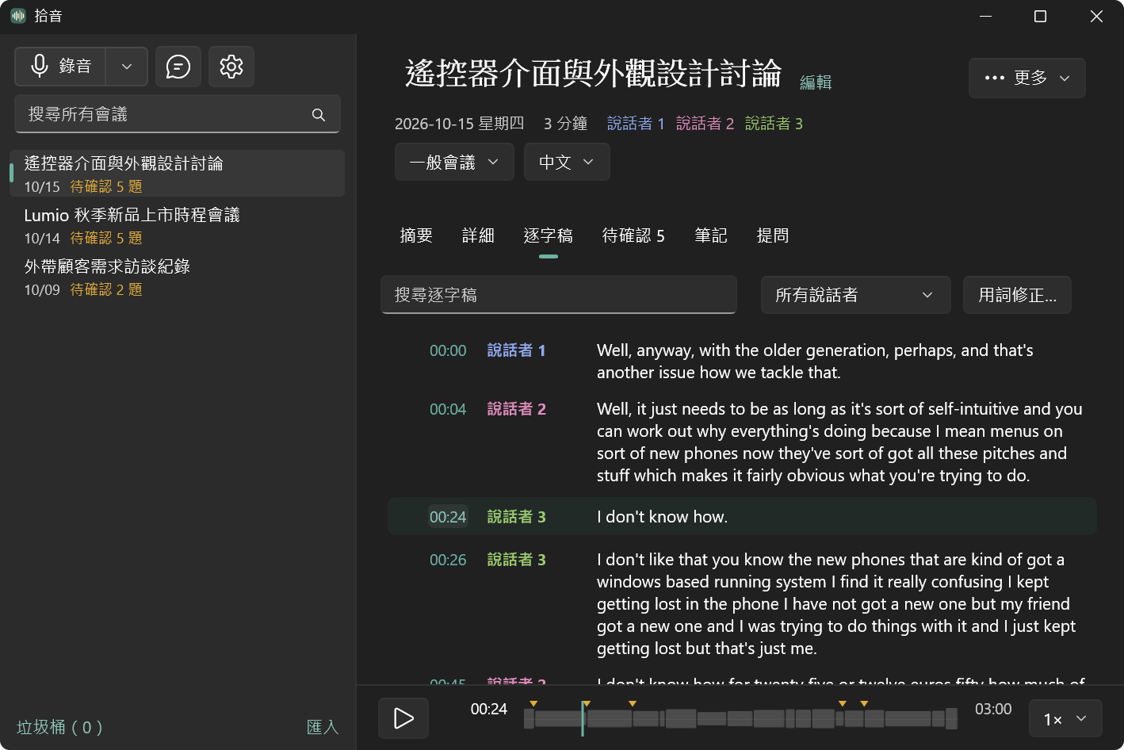
Task: Click the 匯入 import link
Action: (323, 727)
